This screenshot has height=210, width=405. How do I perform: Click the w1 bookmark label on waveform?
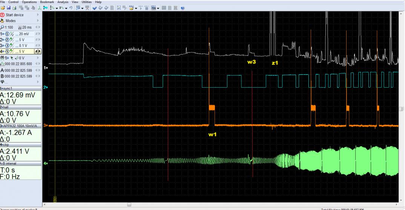click(212, 134)
